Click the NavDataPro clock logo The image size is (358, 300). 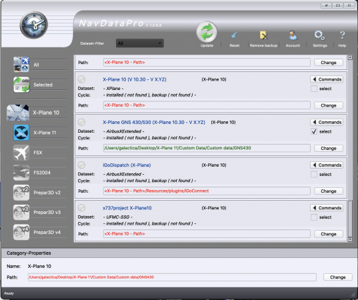[x=34, y=25]
